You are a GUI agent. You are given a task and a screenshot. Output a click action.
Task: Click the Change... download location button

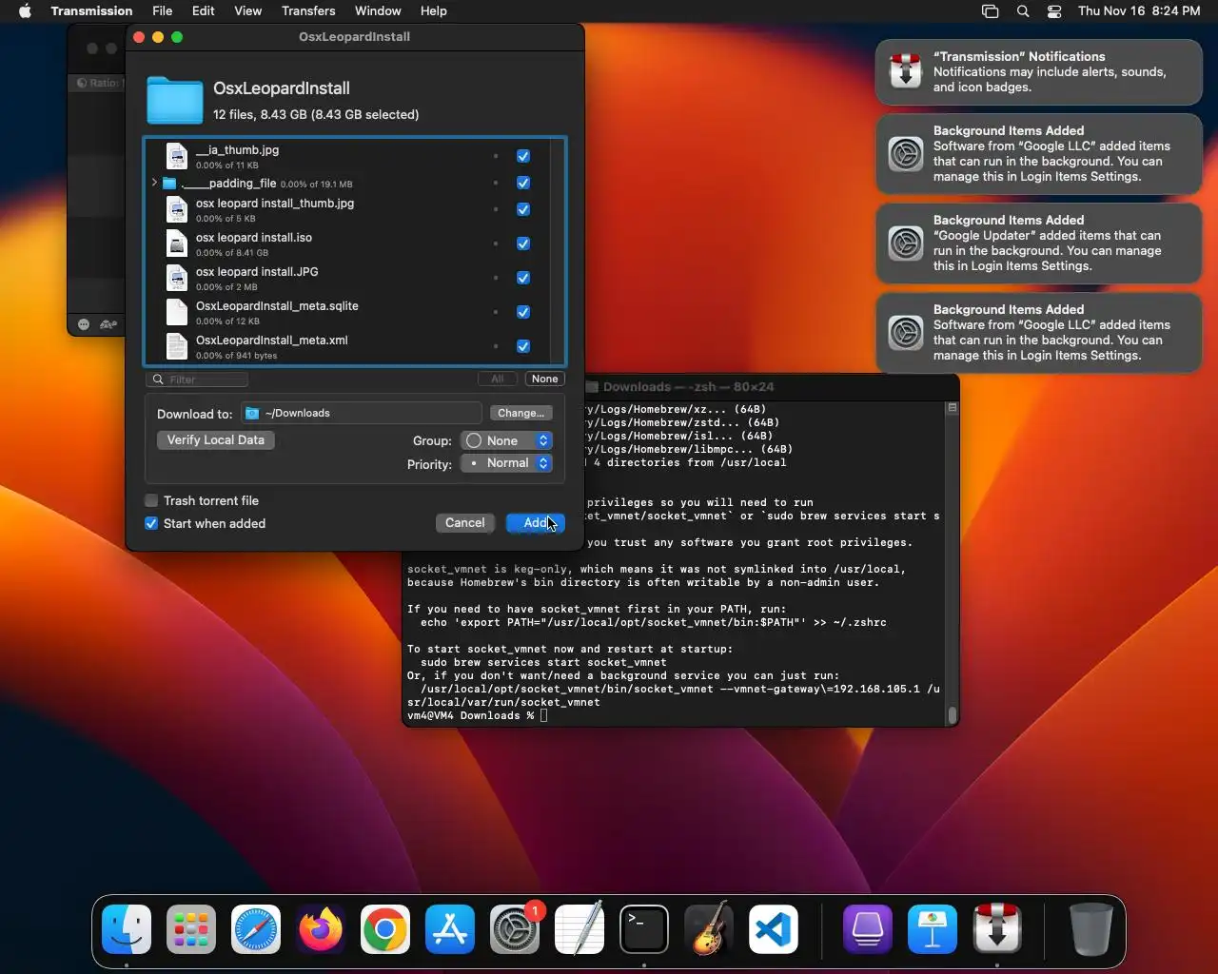pyautogui.click(x=521, y=413)
